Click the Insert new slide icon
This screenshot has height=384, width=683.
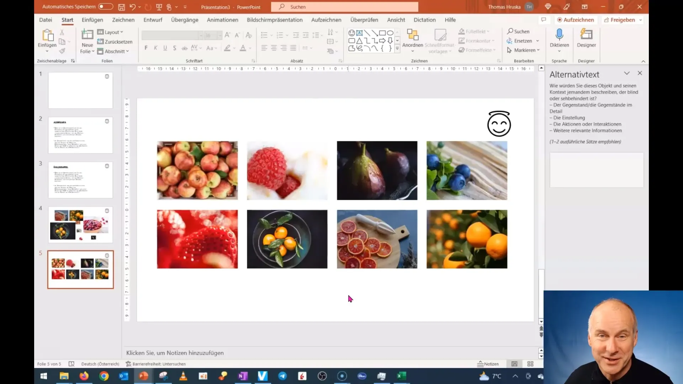(87, 35)
